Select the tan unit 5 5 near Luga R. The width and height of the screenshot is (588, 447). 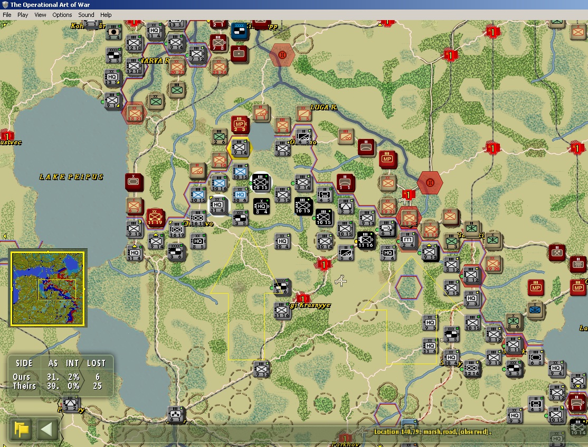[x=304, y=114]
